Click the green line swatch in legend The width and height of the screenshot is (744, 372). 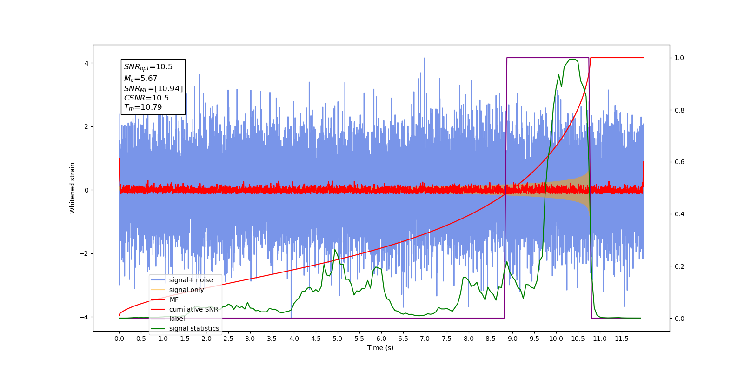pyautogui.click(x=159, y=328)
